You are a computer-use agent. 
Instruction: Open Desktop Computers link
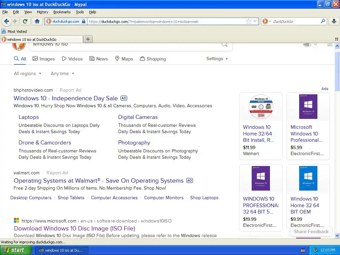(31, 198)
